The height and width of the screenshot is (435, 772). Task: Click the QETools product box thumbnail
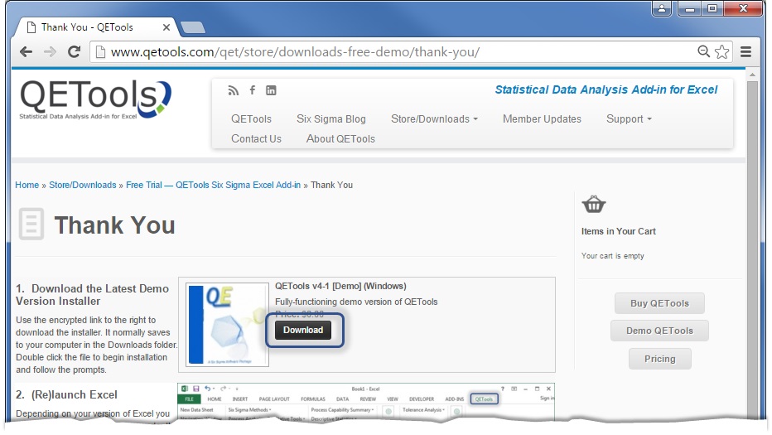pos(228,325)
